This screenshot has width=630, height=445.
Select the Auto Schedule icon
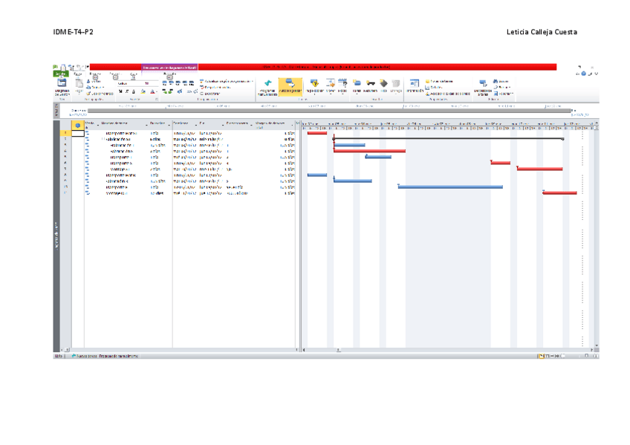point(290,85)
